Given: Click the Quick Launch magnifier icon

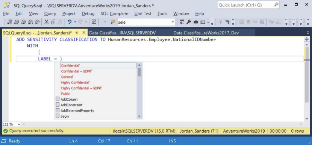Looking at the screenshot, I should (276, 5).
